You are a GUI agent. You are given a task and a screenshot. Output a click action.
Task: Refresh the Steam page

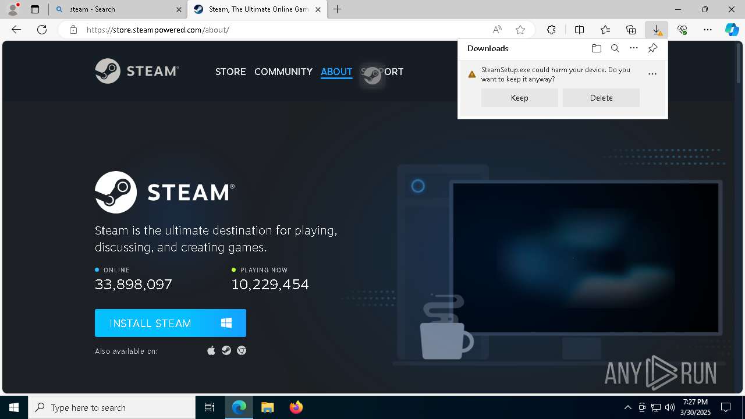[42, 30]
